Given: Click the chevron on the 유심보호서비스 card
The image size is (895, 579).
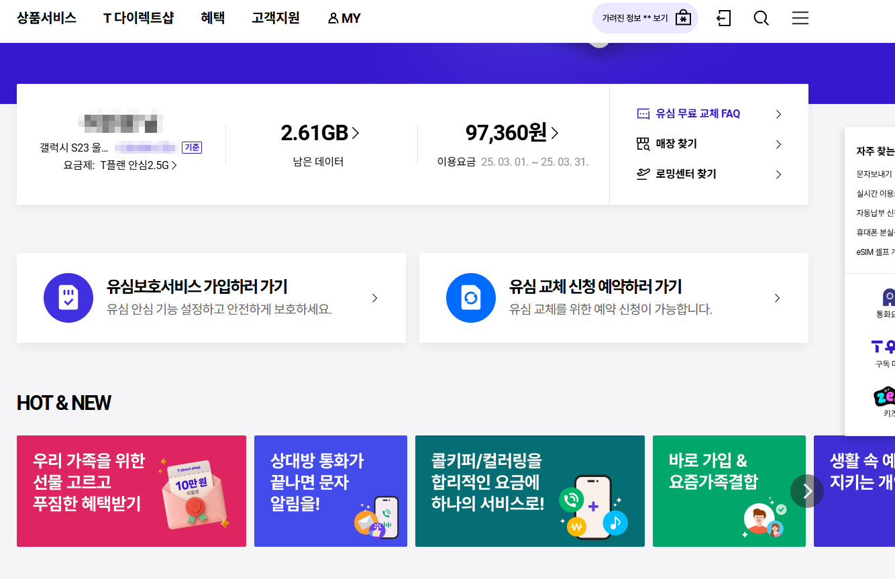Looking at the screenshot, I should 374,298.
